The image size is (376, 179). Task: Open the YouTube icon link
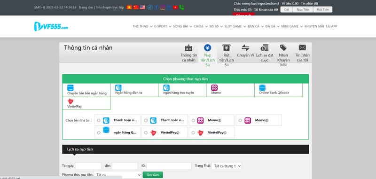pos(175,8)
